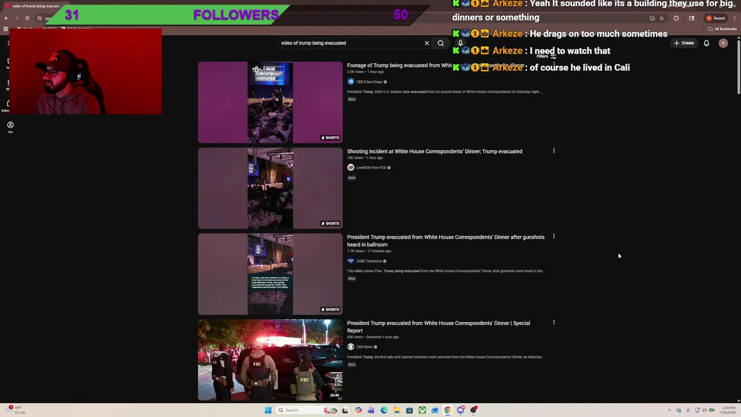The image size is (741, 417).
Task: Open options menu for 'Special Report' video
Action: coord(553,322)
